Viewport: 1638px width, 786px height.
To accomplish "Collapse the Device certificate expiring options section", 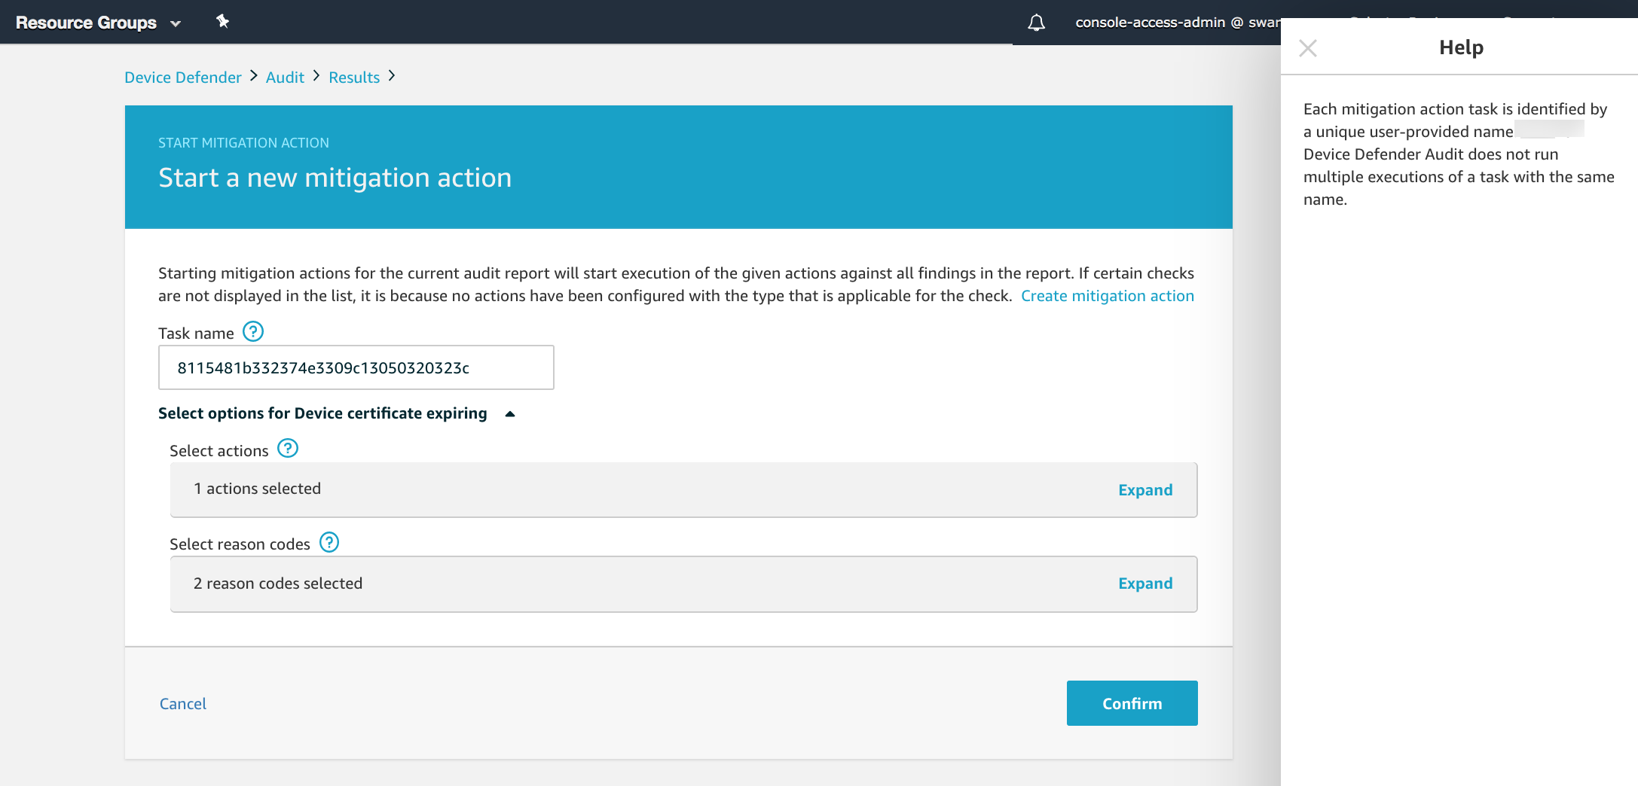I will click(x=510, y=413).
